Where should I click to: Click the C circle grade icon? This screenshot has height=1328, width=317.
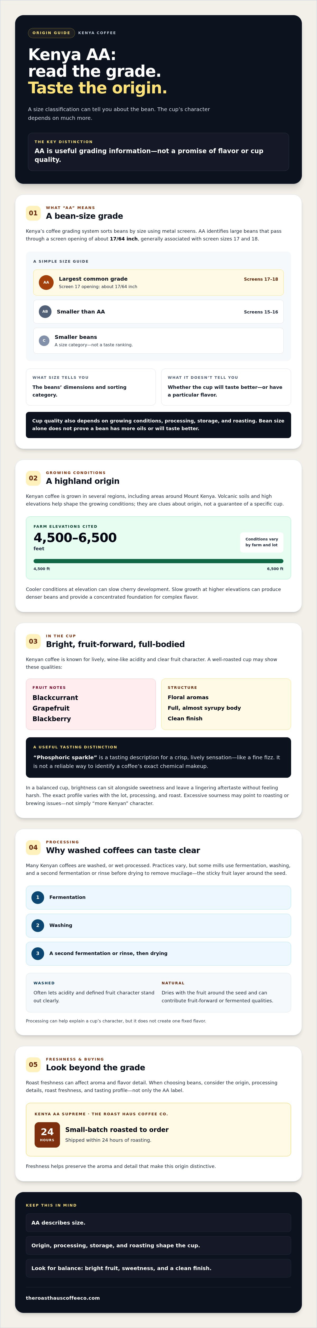click(x=44, y=341)
